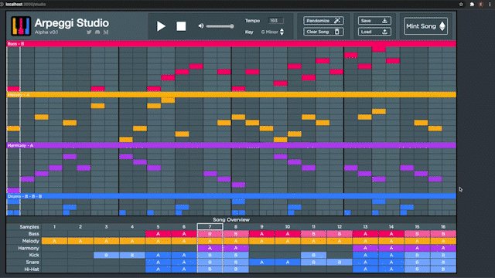Toggle Kick pattern B in sample 11
The image size is (495, 278).
313,255
